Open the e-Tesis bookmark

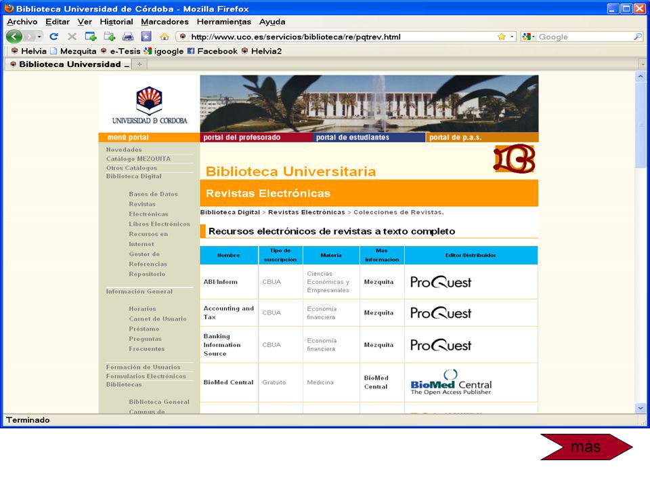(121, 51)
